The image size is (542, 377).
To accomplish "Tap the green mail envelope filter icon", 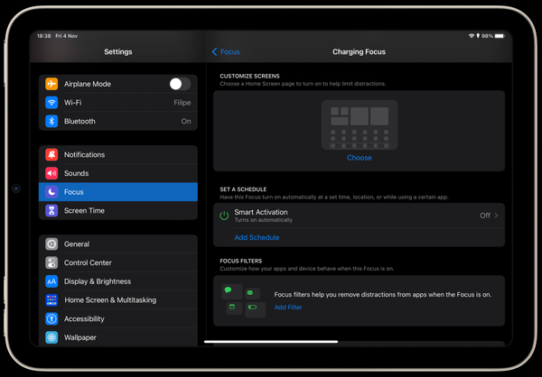I will pyautogui.click(x=252, y=293).
